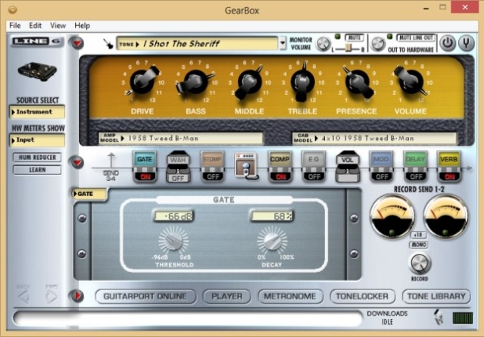Select the Vol pedal
The image size is (484, 337).
coord(347,167)
